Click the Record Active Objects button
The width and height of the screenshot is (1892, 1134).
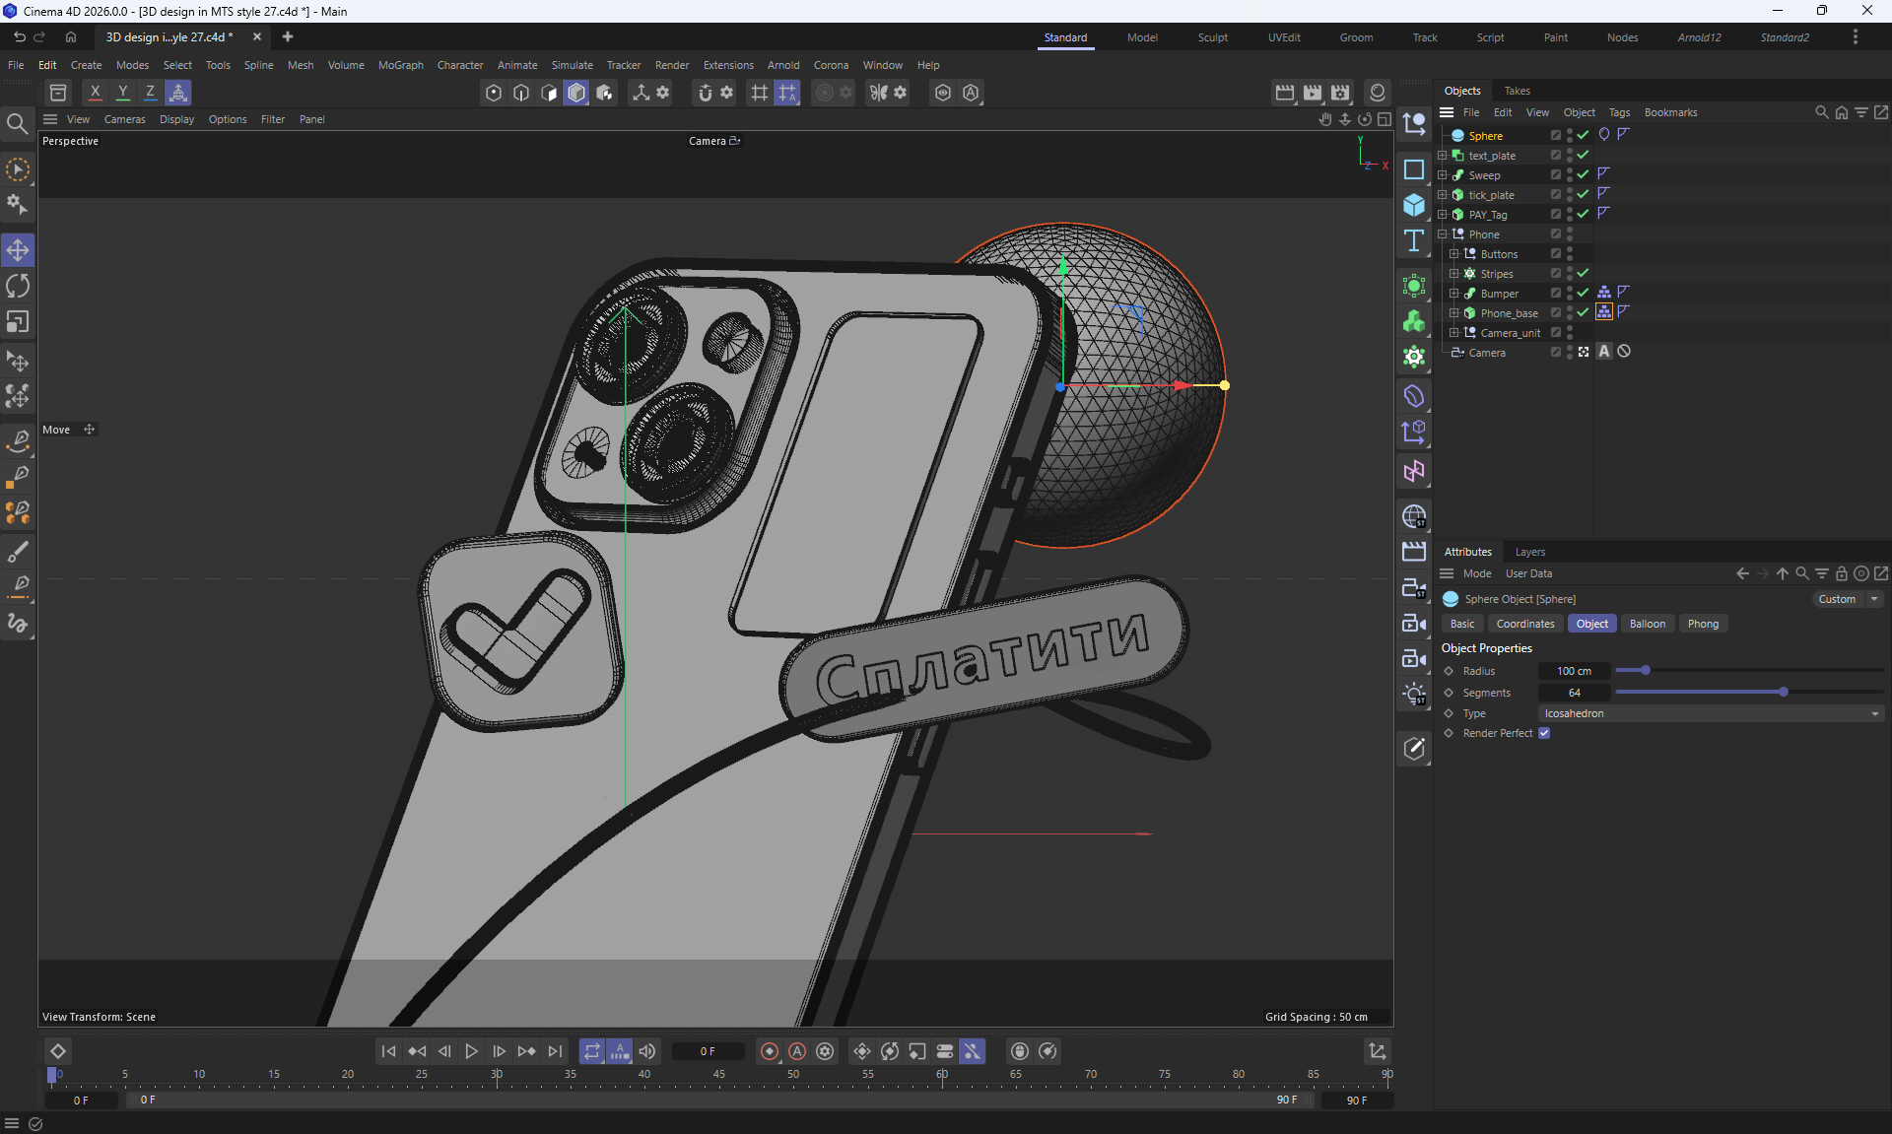click(770, 1051)
